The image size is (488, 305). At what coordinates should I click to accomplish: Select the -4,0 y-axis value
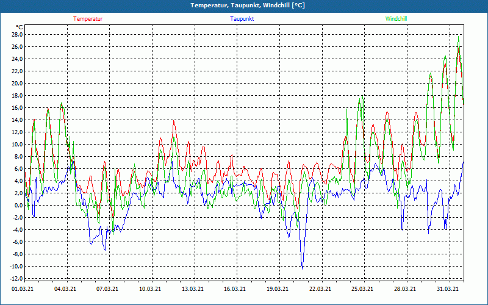point(18,230)
